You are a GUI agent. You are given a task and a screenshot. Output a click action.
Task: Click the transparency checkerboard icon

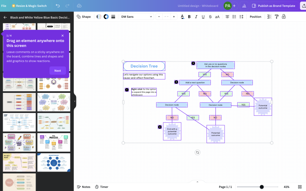[270, 17]
